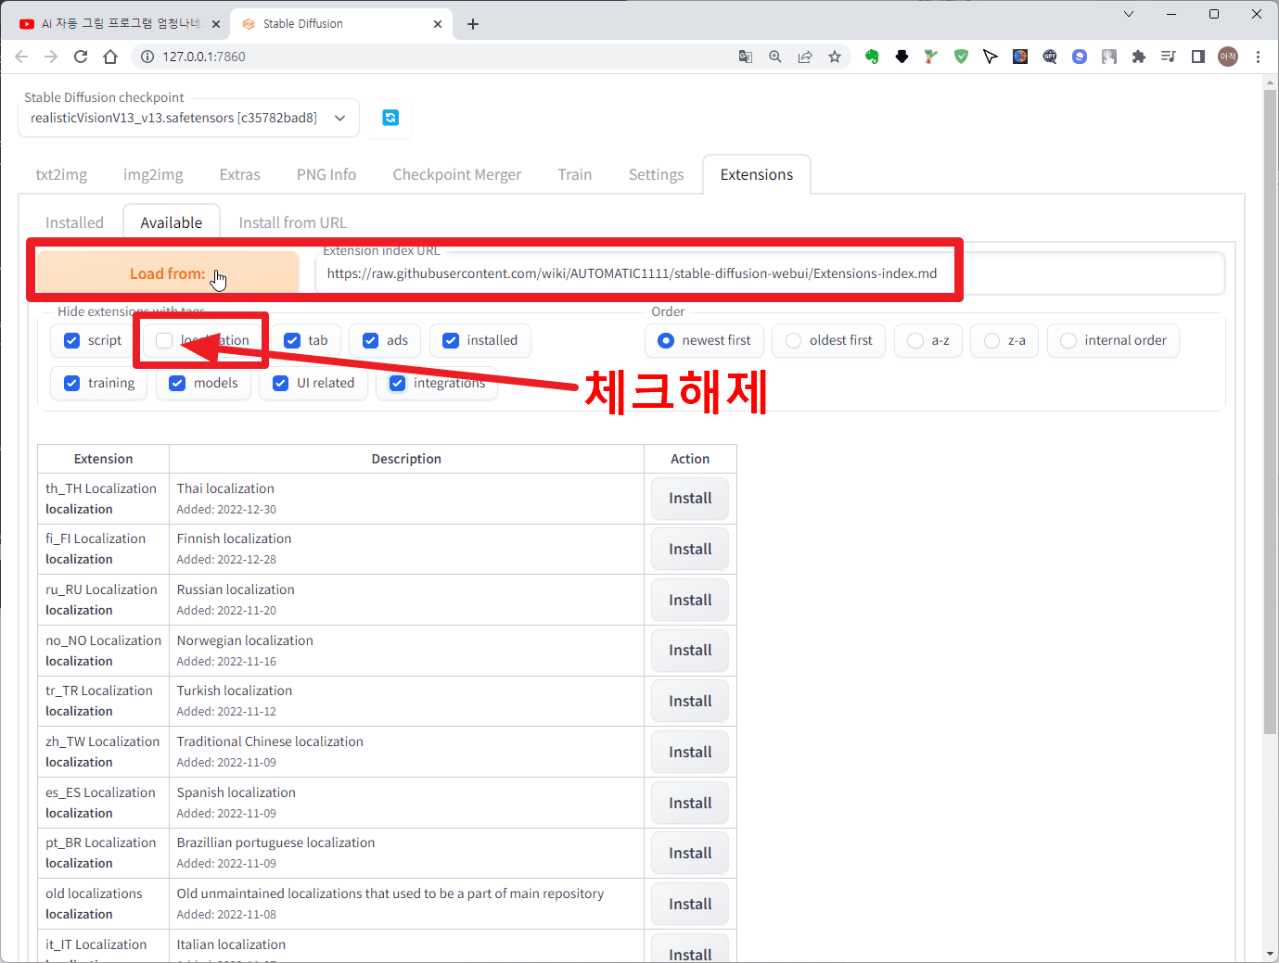Uncheck the models tag checkbox
The image size is (1279, 963).
pos(177,383)
